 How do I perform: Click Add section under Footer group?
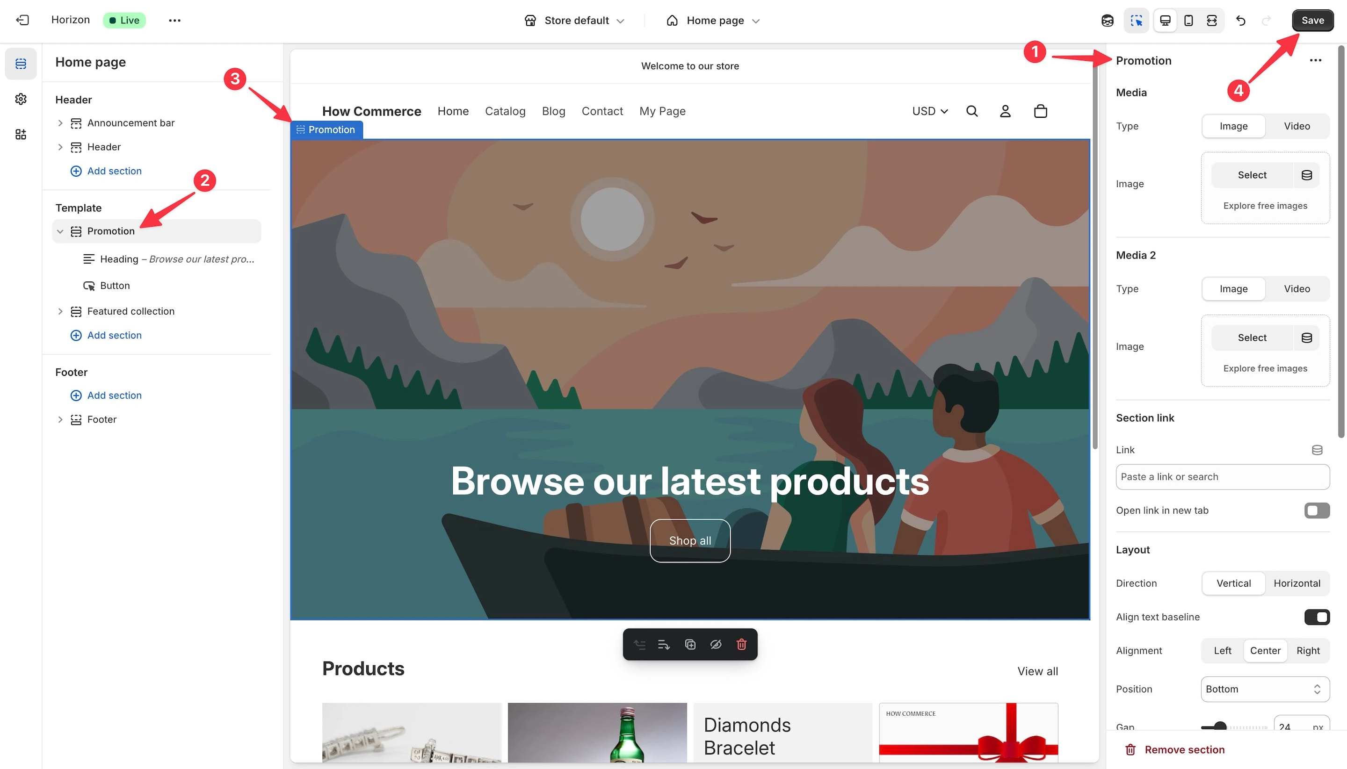(106, 395)
